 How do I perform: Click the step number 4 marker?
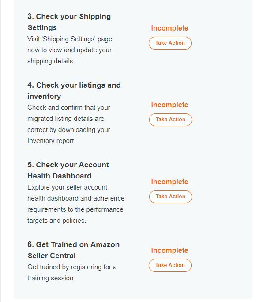pos(31,85)
